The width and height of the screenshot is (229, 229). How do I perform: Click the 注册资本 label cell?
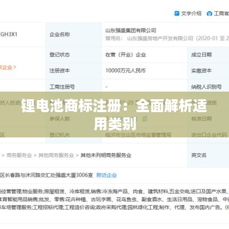[x=73, y=71]
